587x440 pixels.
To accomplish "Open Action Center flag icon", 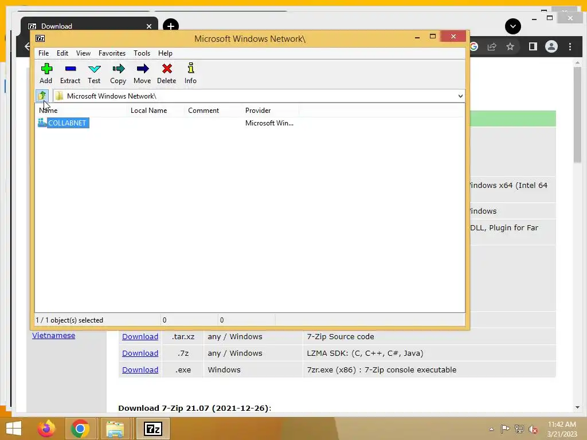I will click(505, 429).
